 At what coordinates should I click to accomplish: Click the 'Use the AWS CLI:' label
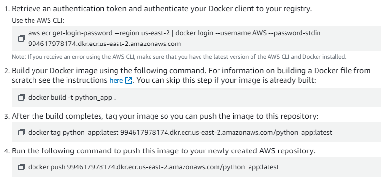(38, 20)
